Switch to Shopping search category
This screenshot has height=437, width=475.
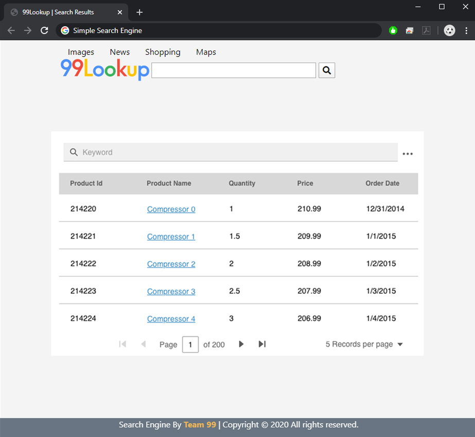[x=163, y=52]
